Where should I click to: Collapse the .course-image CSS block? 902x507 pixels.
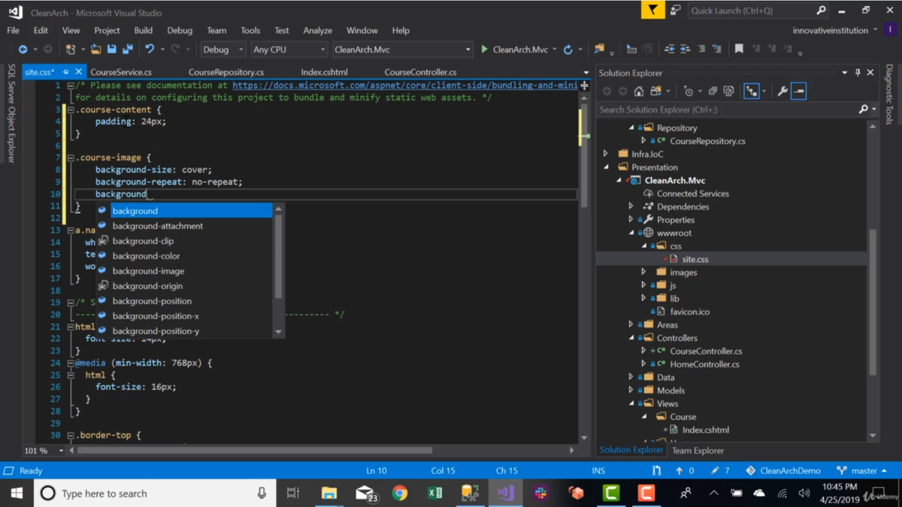[x=71, y=158]
